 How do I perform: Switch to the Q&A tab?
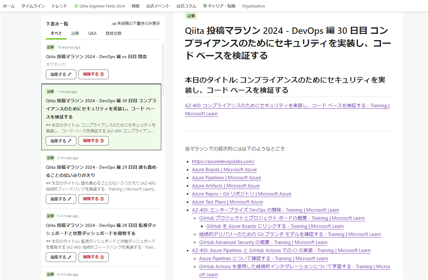(92, 33)
